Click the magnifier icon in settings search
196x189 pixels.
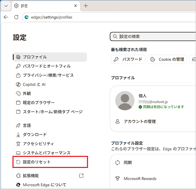[115, 36]
